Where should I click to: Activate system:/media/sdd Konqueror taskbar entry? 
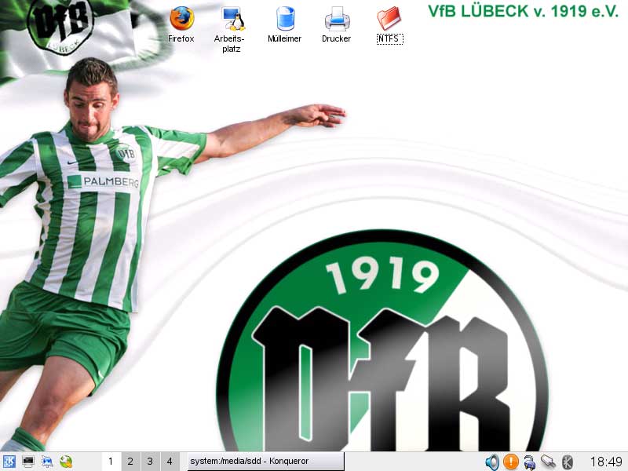265,462
